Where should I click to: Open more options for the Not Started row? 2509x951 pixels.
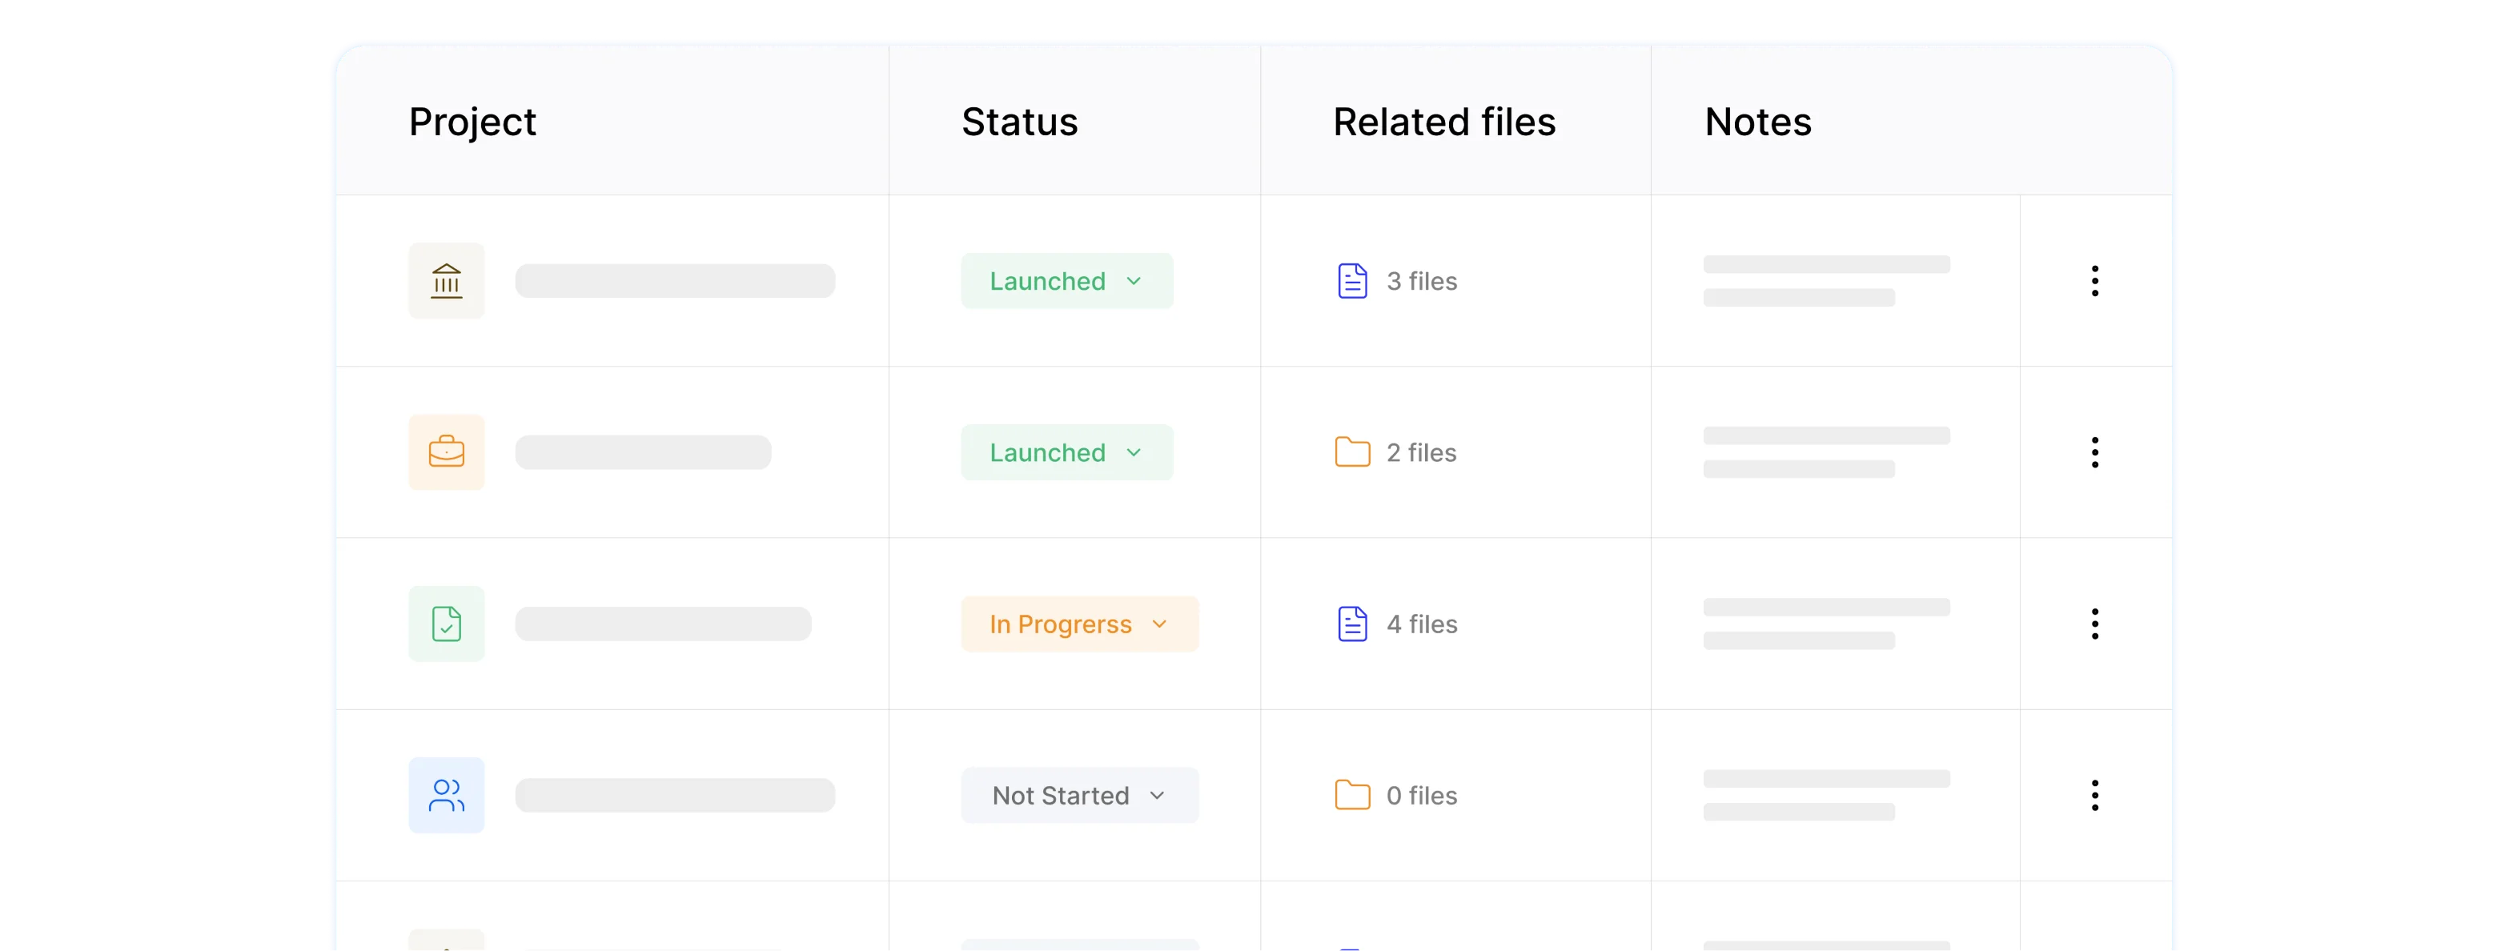tap(2095, 795)
